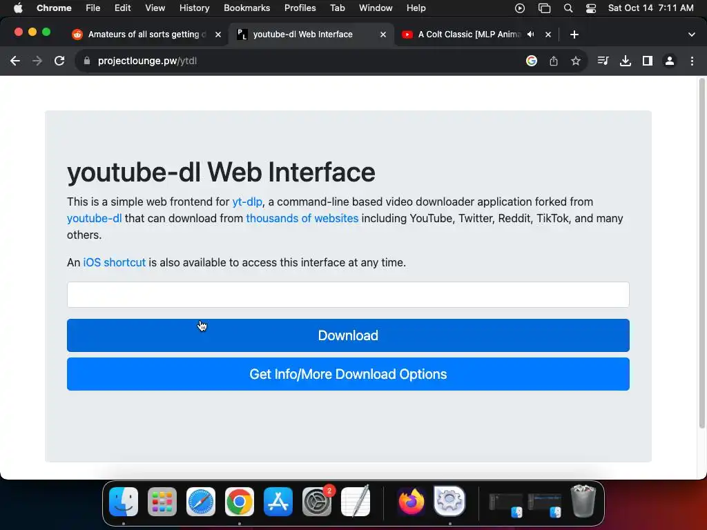Viewport: 707px width, 530px height.
Task: Expand the tab search chevron
Action: point(692,35)
